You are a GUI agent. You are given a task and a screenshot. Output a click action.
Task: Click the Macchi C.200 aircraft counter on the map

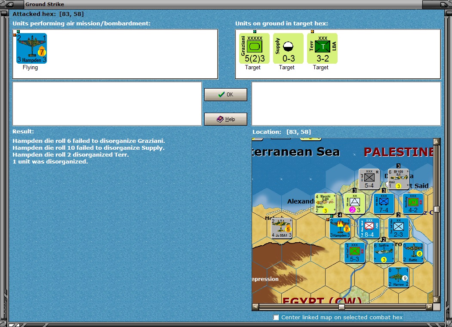tap(326, 204)
